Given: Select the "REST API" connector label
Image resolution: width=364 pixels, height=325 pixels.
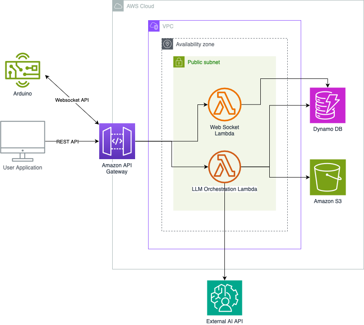Looking at the screenshot, I should 68,142.
